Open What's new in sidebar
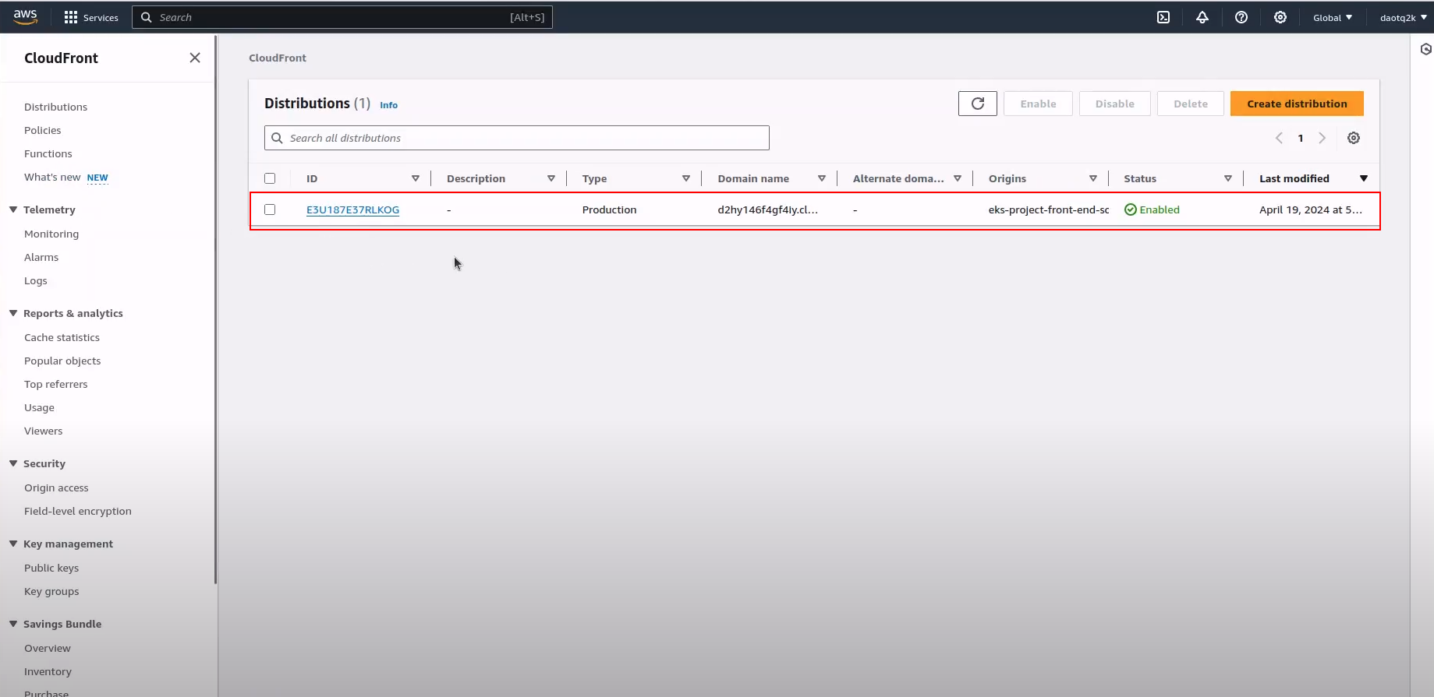This screenshot has width=1434, height=697. (x=52, y=177)
